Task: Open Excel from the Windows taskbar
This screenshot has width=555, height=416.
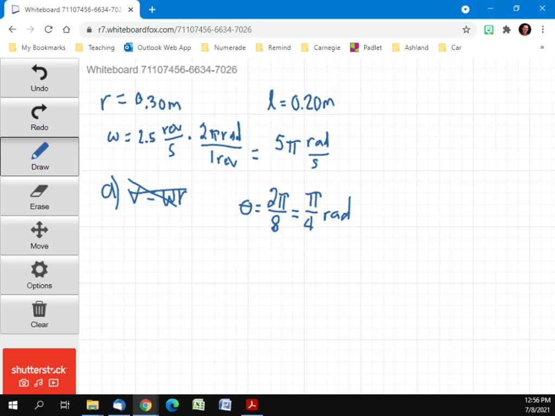Action: (198, 405)
